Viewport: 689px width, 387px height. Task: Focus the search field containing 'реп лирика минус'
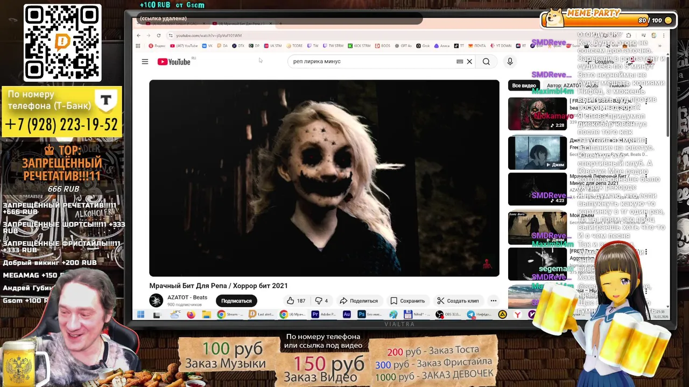tap(373, 61)
